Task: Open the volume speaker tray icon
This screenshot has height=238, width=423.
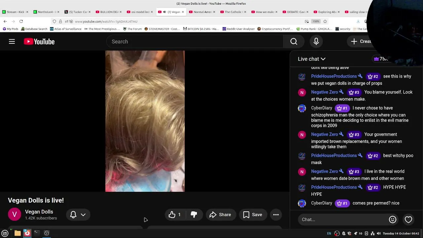Action: (x=379, y=233)
